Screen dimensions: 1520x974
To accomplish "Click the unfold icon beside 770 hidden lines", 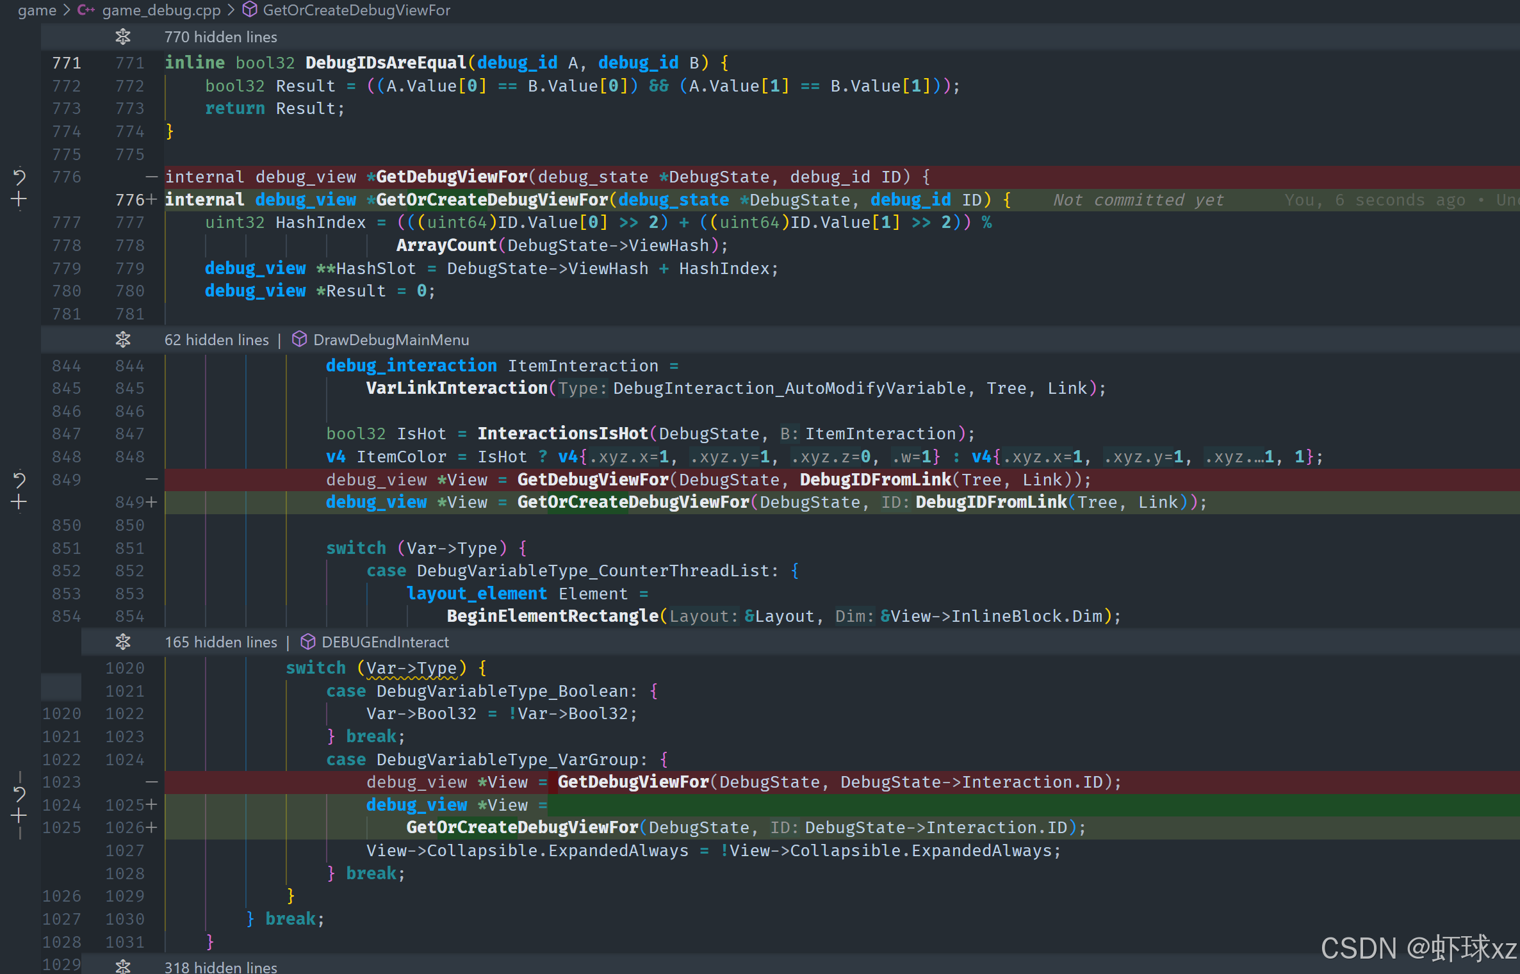I will pyautogui.click(x=123, y=37).
